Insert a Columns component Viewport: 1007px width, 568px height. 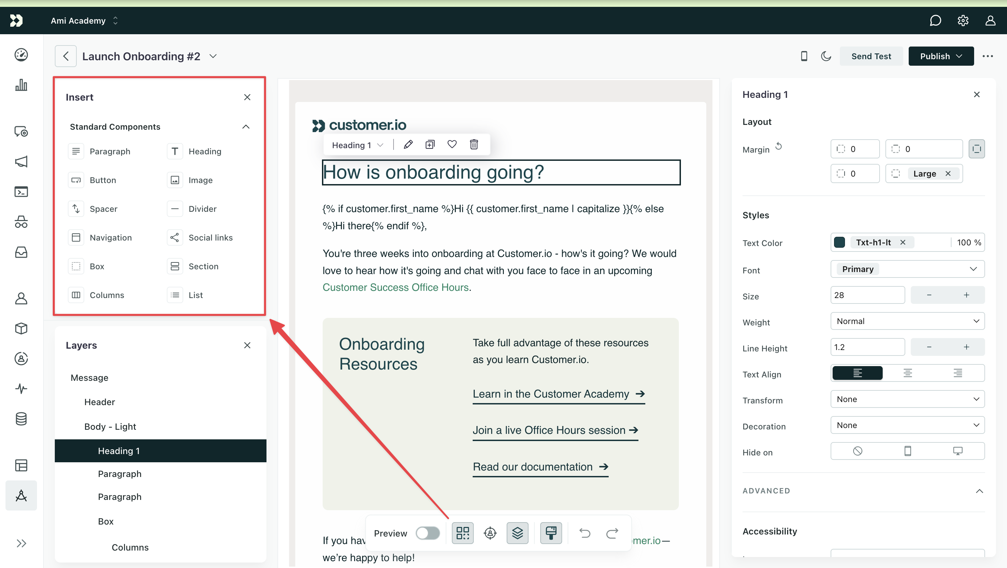click(96, 295)
